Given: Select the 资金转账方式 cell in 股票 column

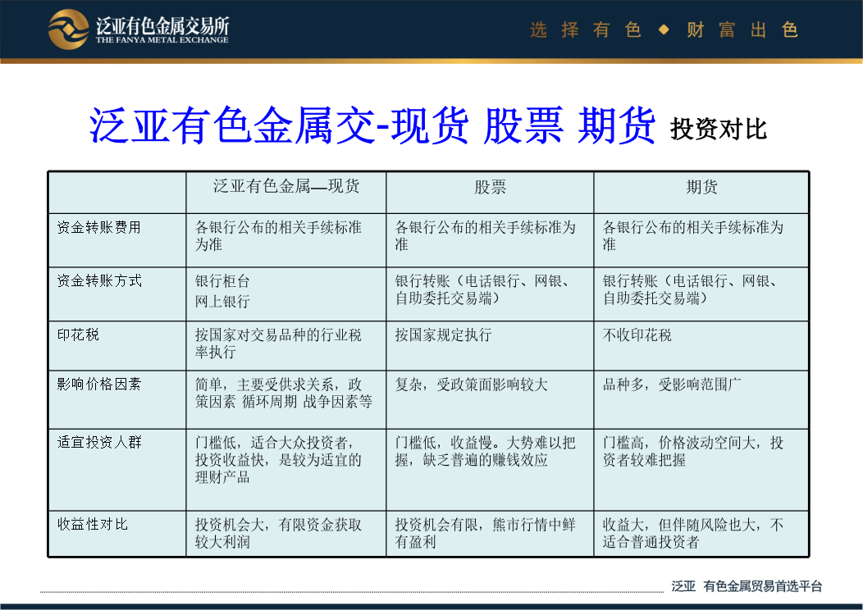Looking at the screenshot, I should click(x=490, y=294).
